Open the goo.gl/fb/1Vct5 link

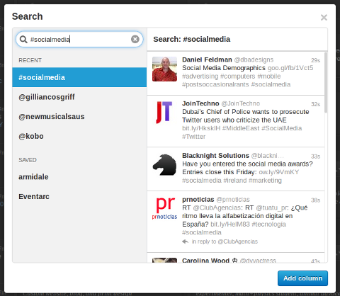coord(290,68)
